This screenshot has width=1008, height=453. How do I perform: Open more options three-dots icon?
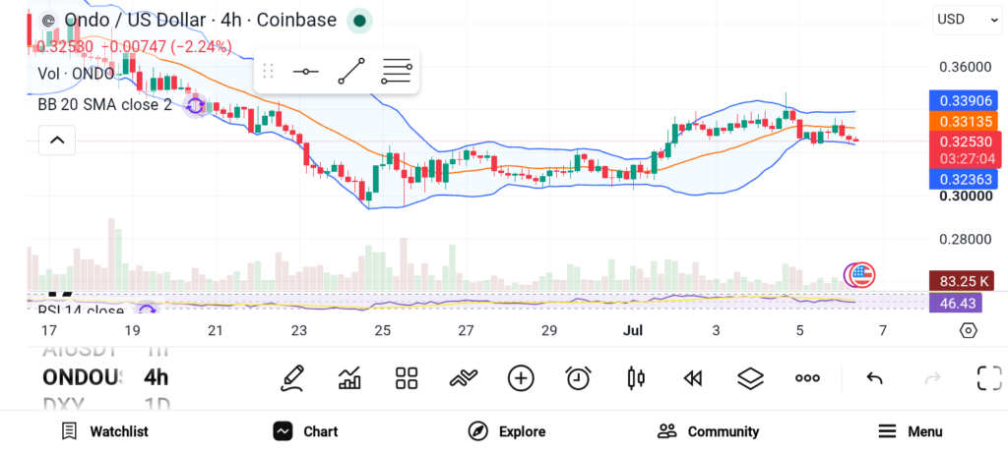(x=807, y=378)
